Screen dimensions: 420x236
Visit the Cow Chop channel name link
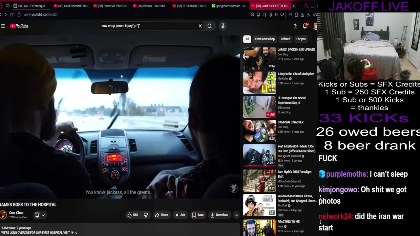pos(16,213)
